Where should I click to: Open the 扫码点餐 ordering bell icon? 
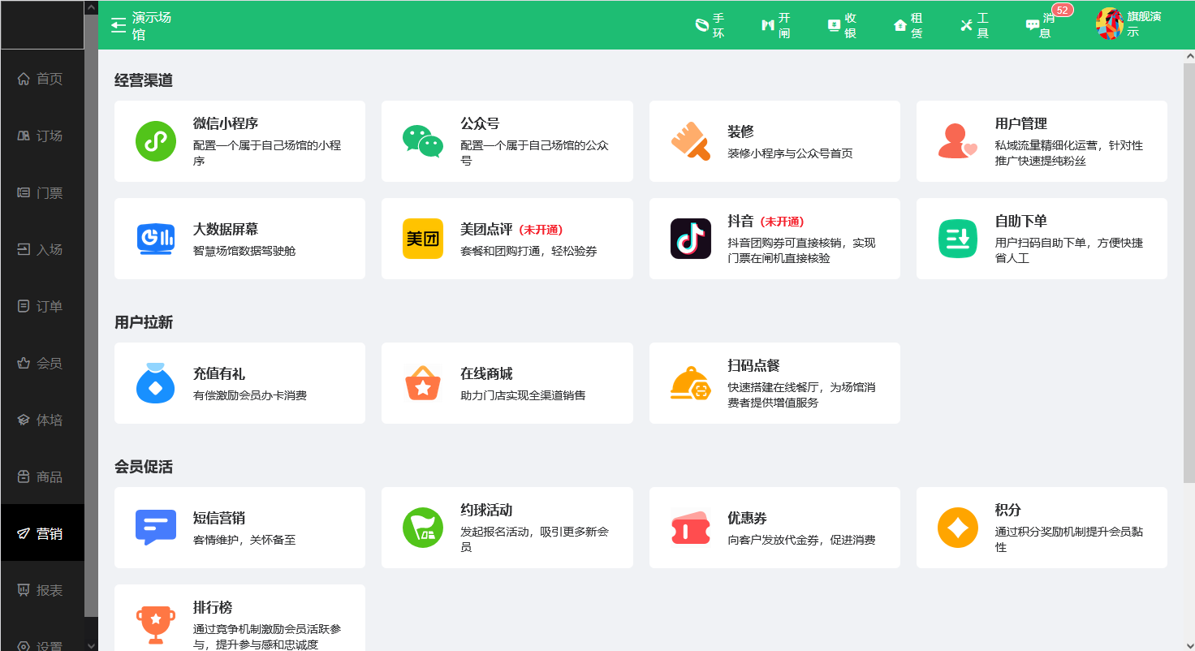tap(690, 382)
